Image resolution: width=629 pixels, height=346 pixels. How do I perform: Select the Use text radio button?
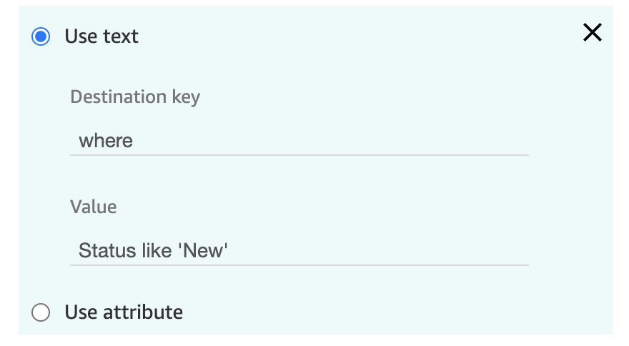pos(41,36)
